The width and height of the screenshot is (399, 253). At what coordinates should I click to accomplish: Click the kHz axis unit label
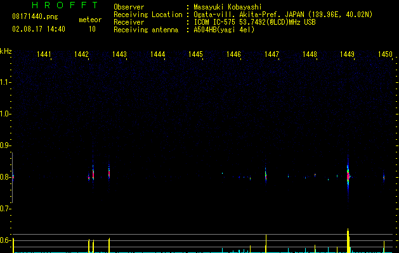pos(6,51)
